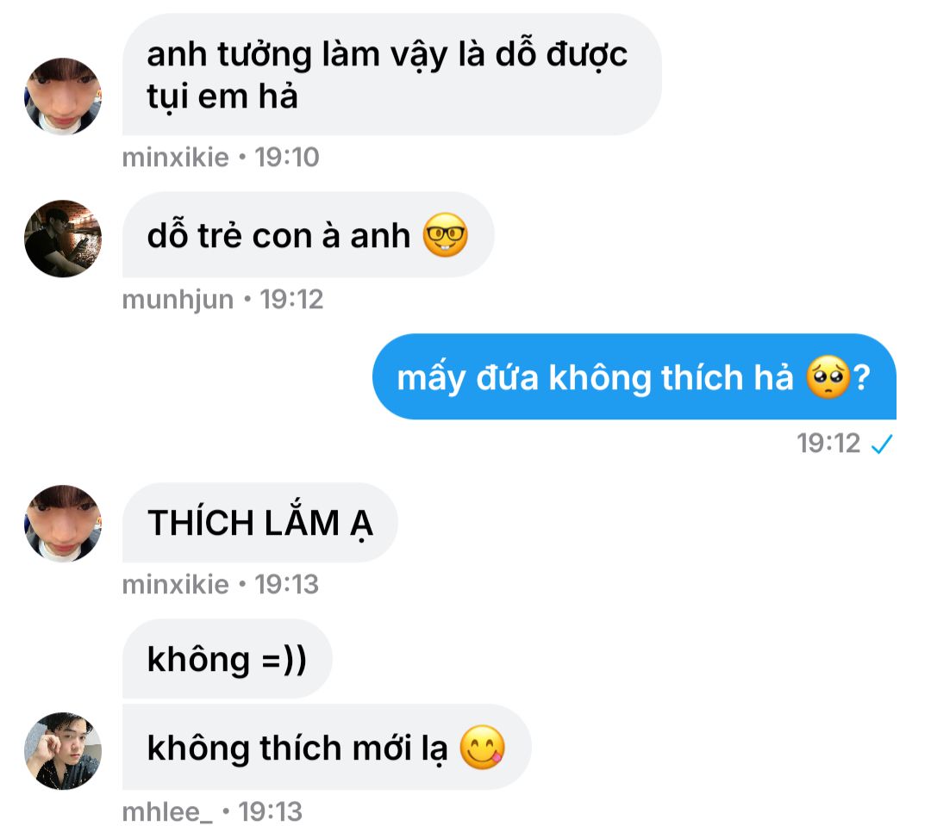The width and height of the screenshot is (931, 826).
Task: Select the 'dỗ trẻ con à anh' bubble
Action: click(308, 235)
